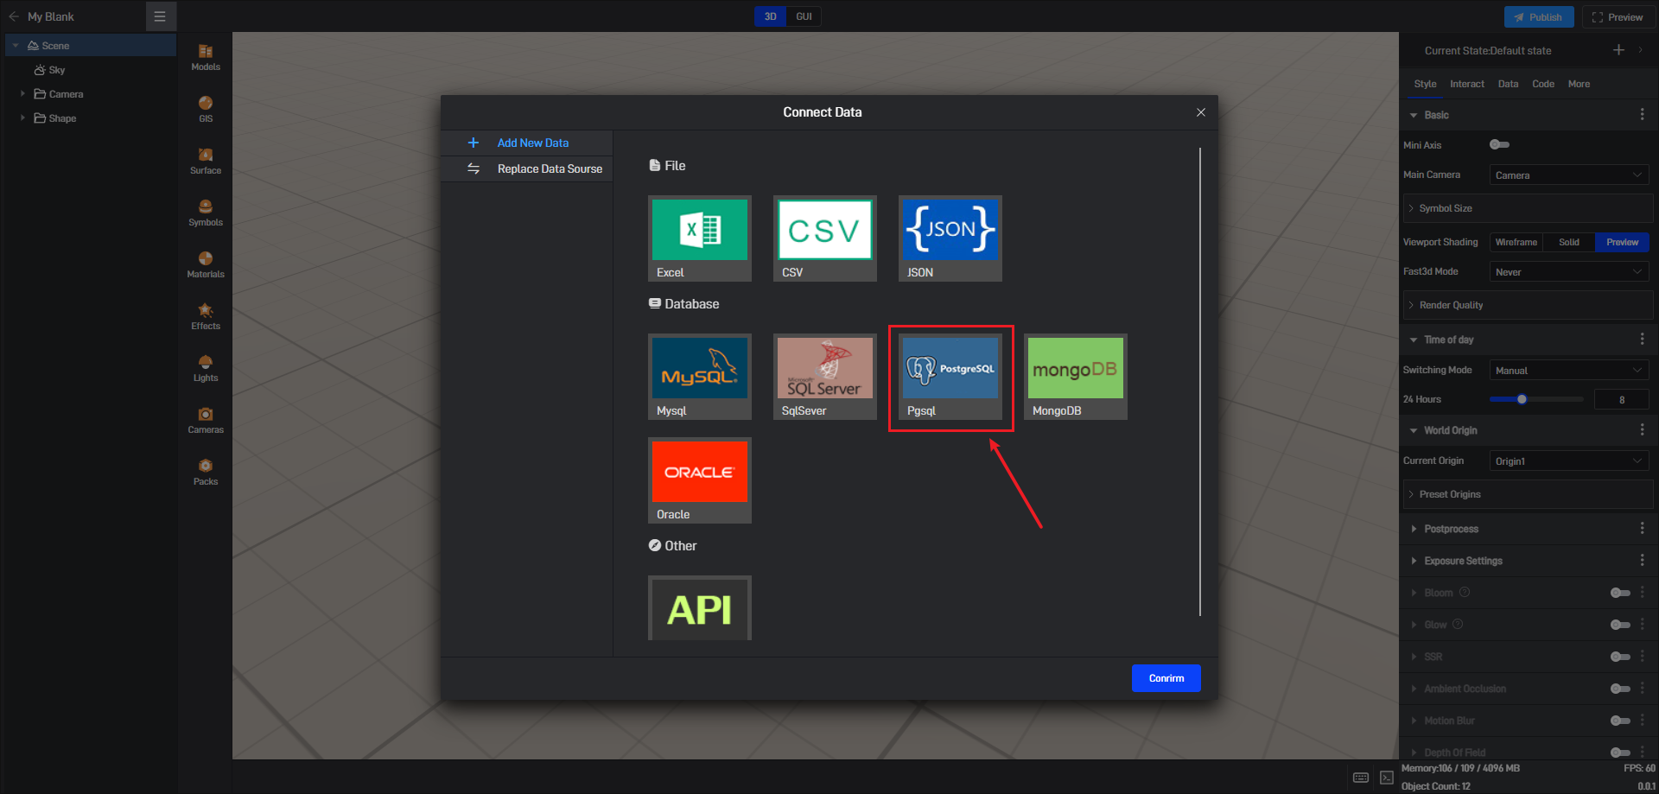Open the Main Camera dropdown

pyautogui.click(x=1569, y=175)
